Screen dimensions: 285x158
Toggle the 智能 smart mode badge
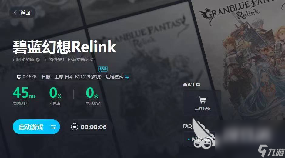point(103,69)
